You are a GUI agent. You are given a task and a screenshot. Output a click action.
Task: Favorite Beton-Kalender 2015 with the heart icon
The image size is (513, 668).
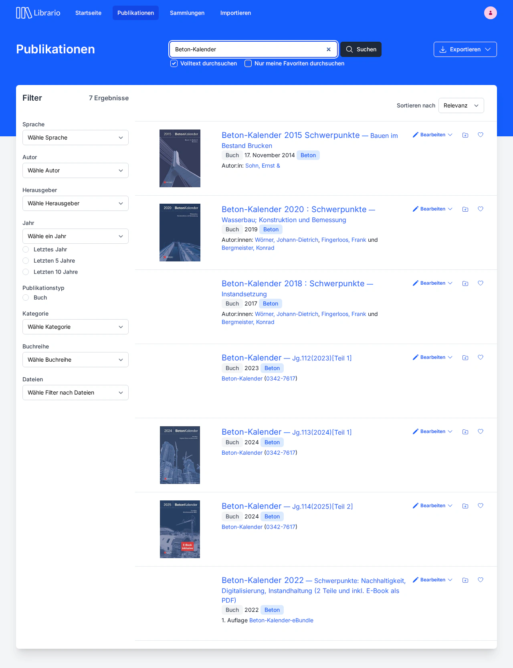pos(481,135)
